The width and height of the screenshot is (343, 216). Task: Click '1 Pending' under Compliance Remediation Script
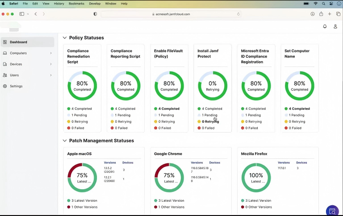(77, 115)
